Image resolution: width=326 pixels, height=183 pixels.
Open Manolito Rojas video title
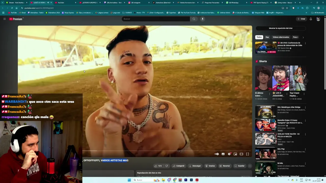tap(290, 121)
